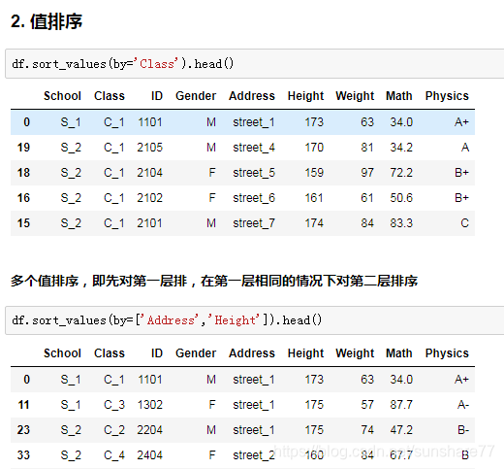Click ID cell '2104'
The image size is (504, 469).
click(x=150, y=173)
